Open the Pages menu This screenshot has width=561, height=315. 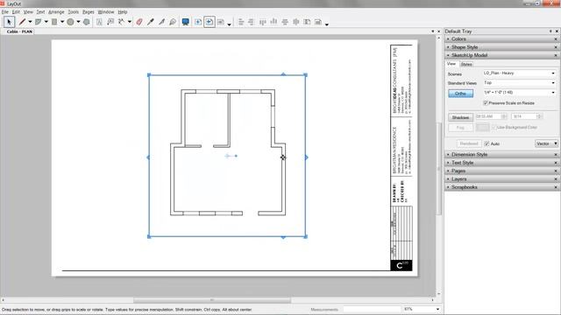(x=88, y=12)
